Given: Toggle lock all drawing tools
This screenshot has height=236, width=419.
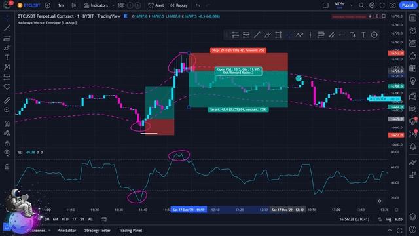Looking at the screenshot, I should pyautogui.click(x=7, y=143).
